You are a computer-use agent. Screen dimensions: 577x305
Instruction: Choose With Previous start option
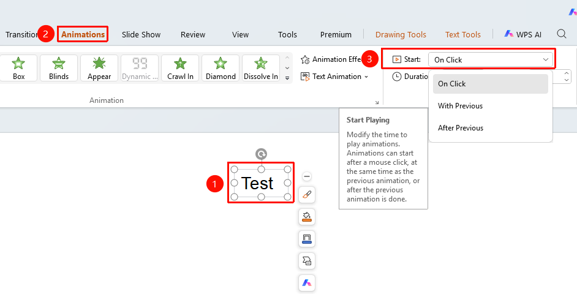[x=490, y=106]
